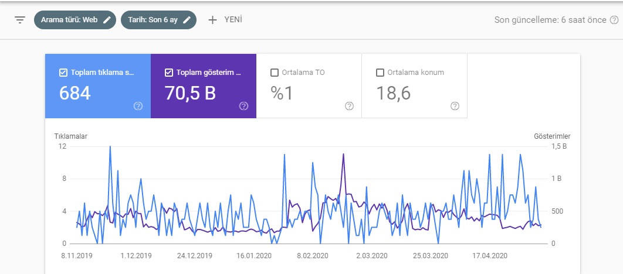Open help icon next to Son güncelleme

614,20
